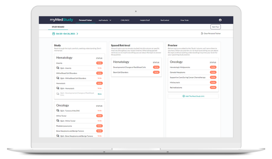Toggle To Do status for Wilms Tumor topic

[x=99, y=116]
